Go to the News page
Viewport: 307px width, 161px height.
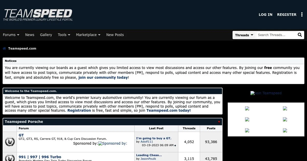[x=30, y=35]
